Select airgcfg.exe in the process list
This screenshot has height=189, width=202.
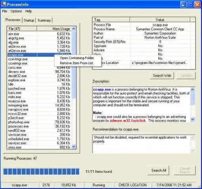pyautogui.click(x=39, y=38)
